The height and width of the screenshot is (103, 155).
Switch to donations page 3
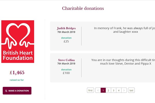(x=114, y=90)
